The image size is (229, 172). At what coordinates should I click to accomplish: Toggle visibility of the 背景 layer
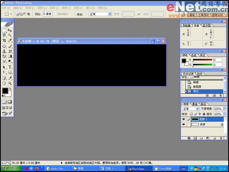pos(184,125)
